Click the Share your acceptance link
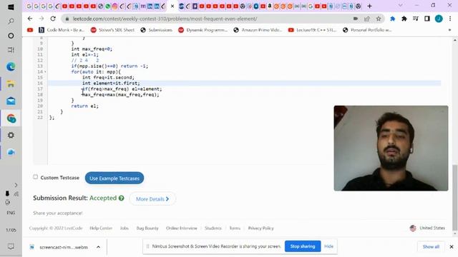The image size is (458, 257). 57,213
